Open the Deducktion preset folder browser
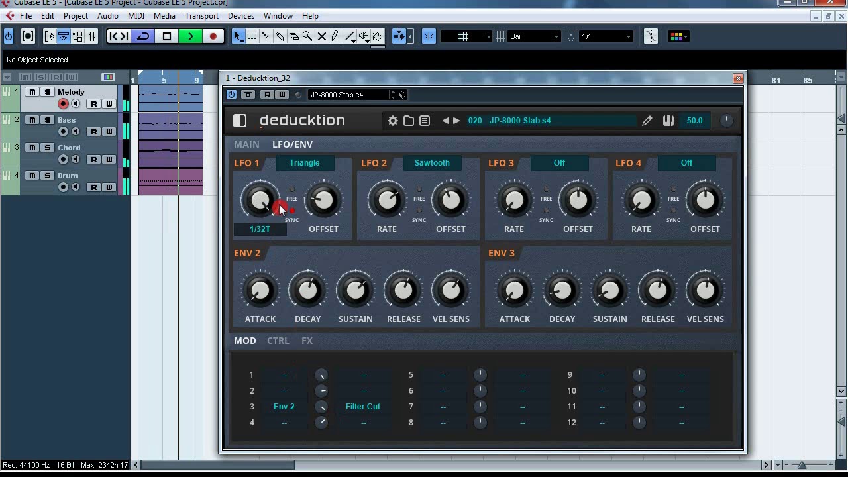848x477 pixels. [x=409, y=121]
